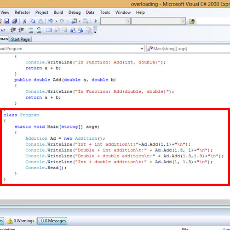Open the Build menu
Screen dimensions: 230x230
click(58, 12)
